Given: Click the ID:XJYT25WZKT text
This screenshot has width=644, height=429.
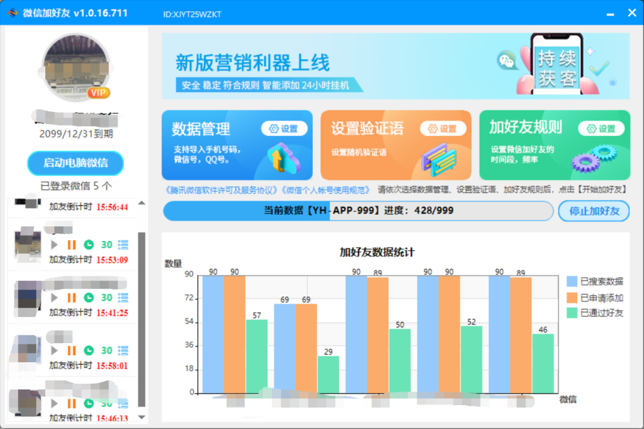Looking at the screenshot, I should [192, 14].
